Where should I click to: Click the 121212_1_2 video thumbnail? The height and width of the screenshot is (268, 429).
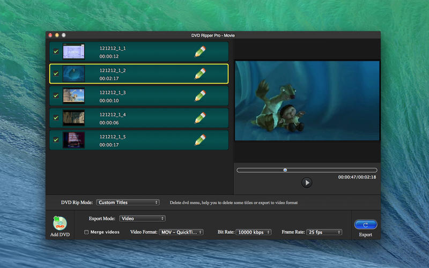[73, 74]
